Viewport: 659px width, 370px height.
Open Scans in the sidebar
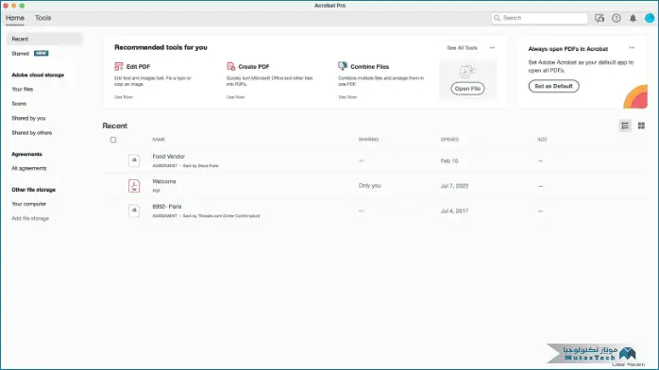pos(19,104)
